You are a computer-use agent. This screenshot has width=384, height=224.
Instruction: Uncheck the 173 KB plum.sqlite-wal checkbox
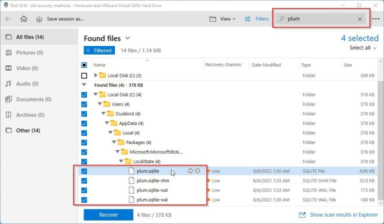tap(84, 190)
